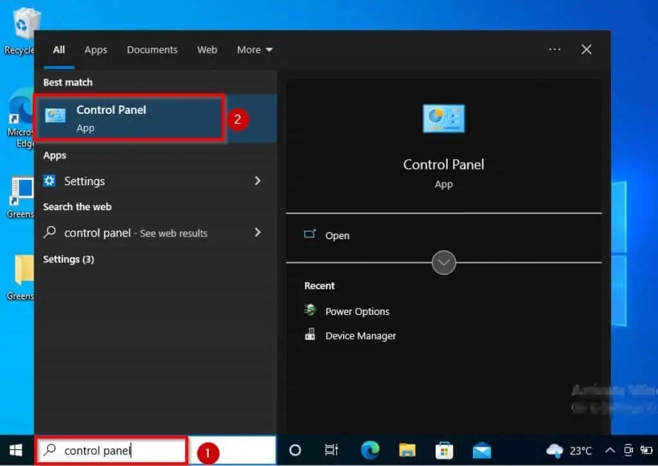
Task: Open Task View from the taskbar
Action: point(331,450)
